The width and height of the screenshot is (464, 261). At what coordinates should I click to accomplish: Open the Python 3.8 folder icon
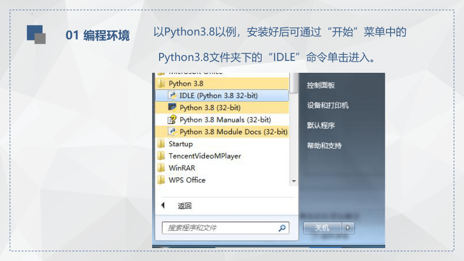(161, 84)
